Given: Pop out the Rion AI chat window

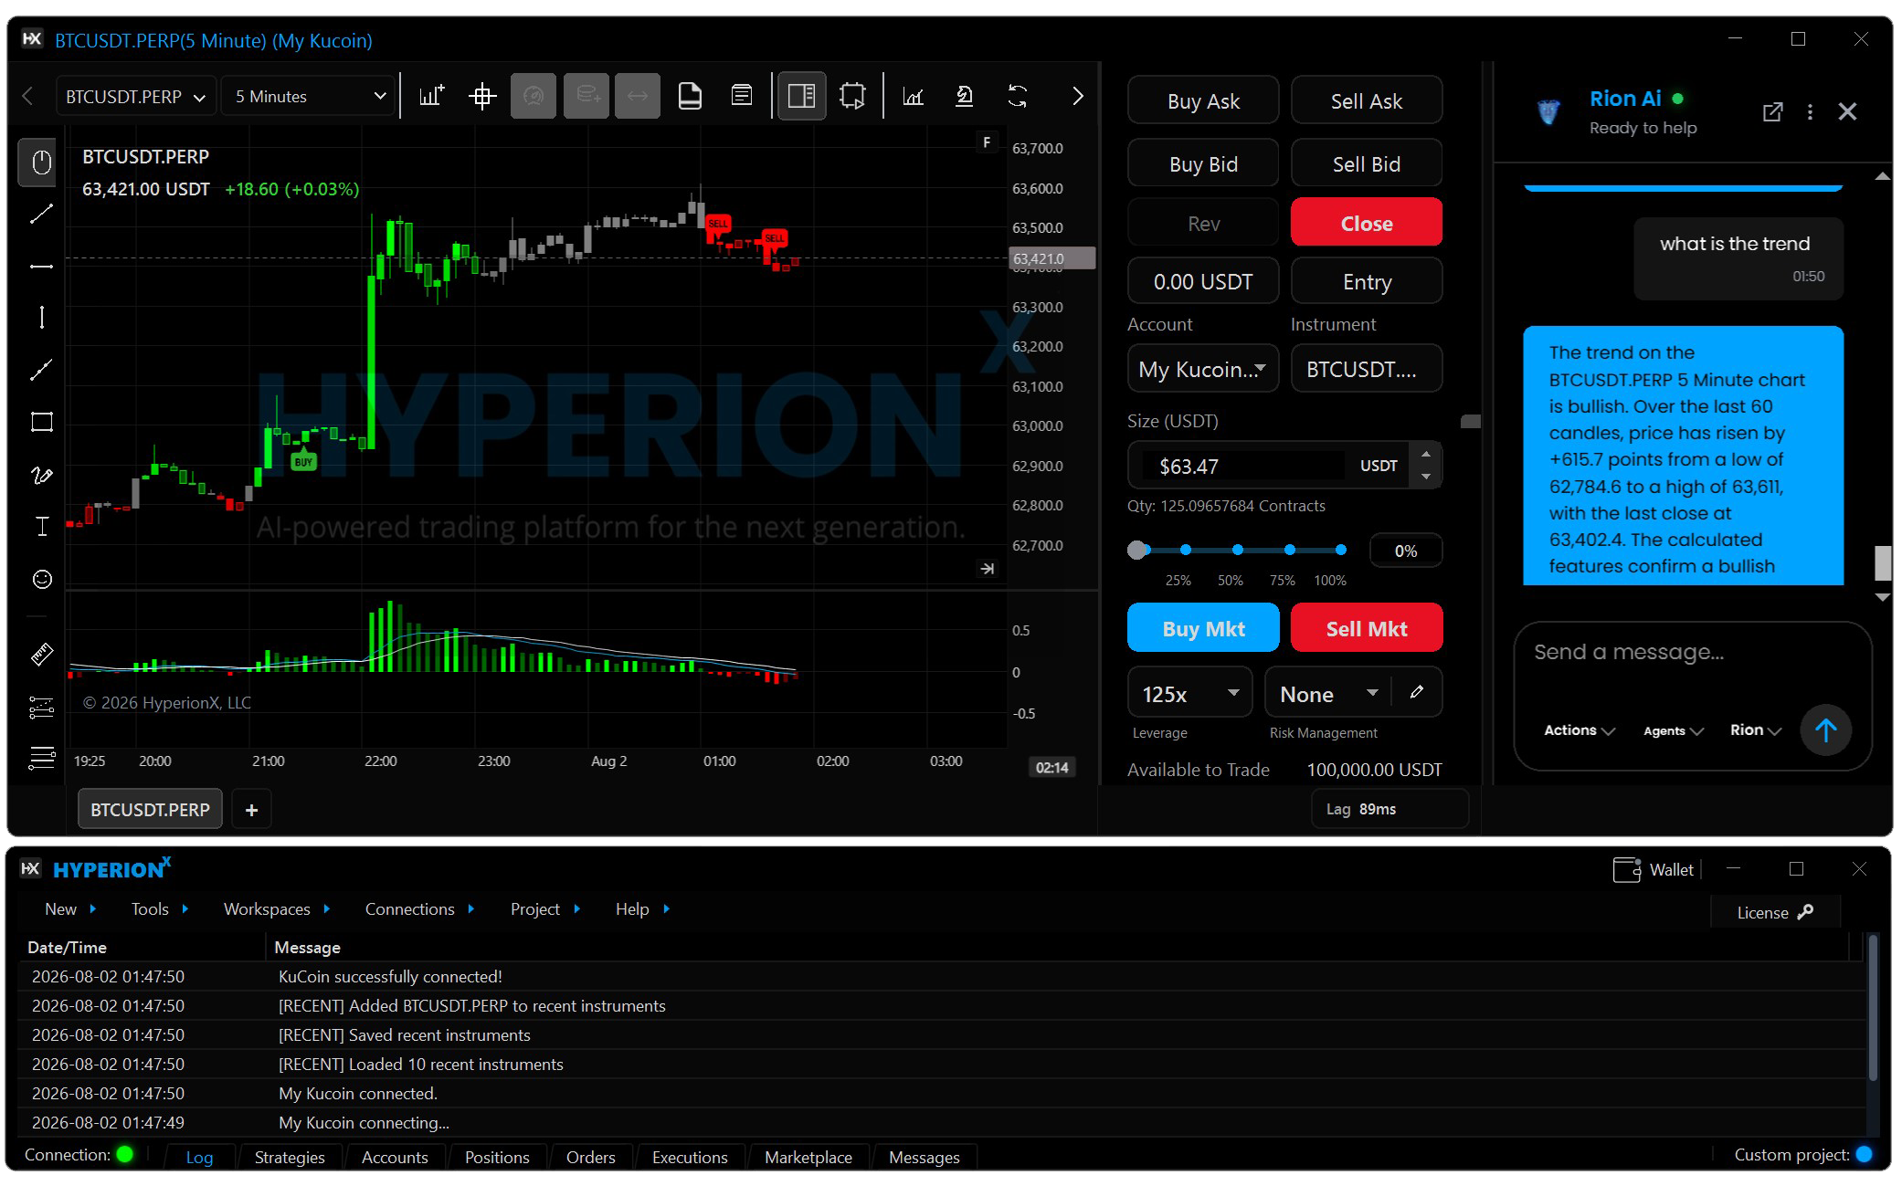Looking at the screenshot, I should 1772,111.
